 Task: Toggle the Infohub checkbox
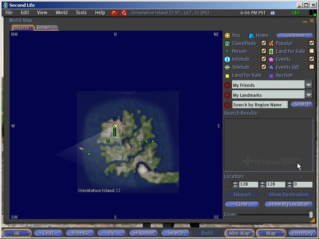click(x=264, y=59)
